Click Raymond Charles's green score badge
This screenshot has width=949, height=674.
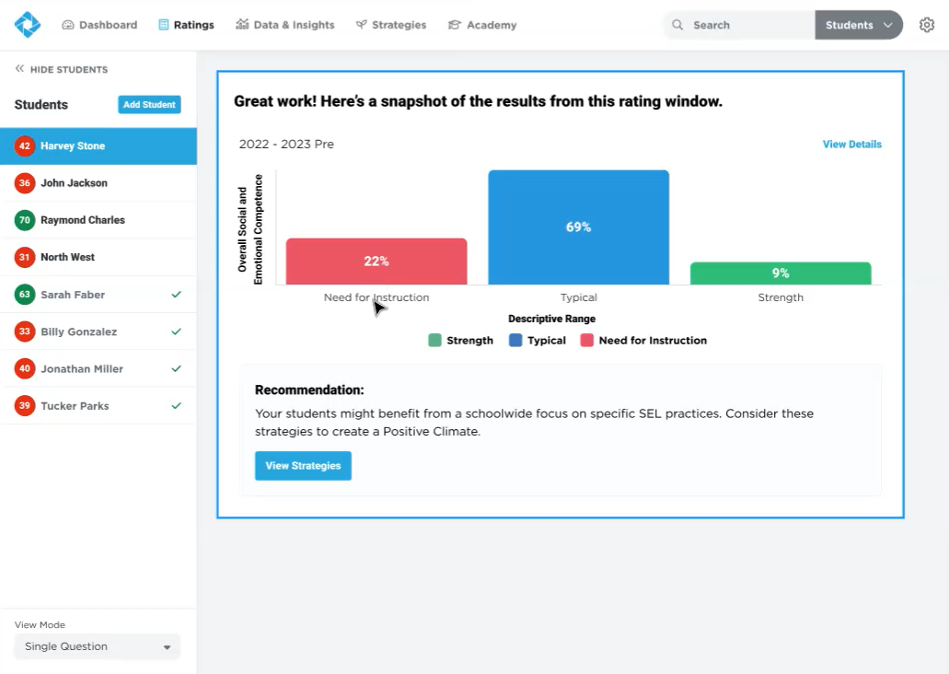pos(25,220)
